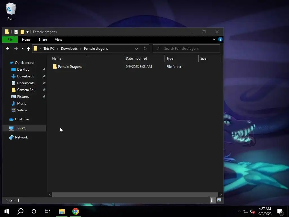Open Explorer Help question mark icon

[220, 39]
